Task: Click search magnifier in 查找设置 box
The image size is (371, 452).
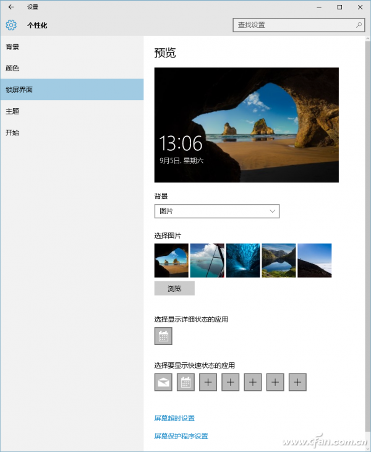Action: 359,25
